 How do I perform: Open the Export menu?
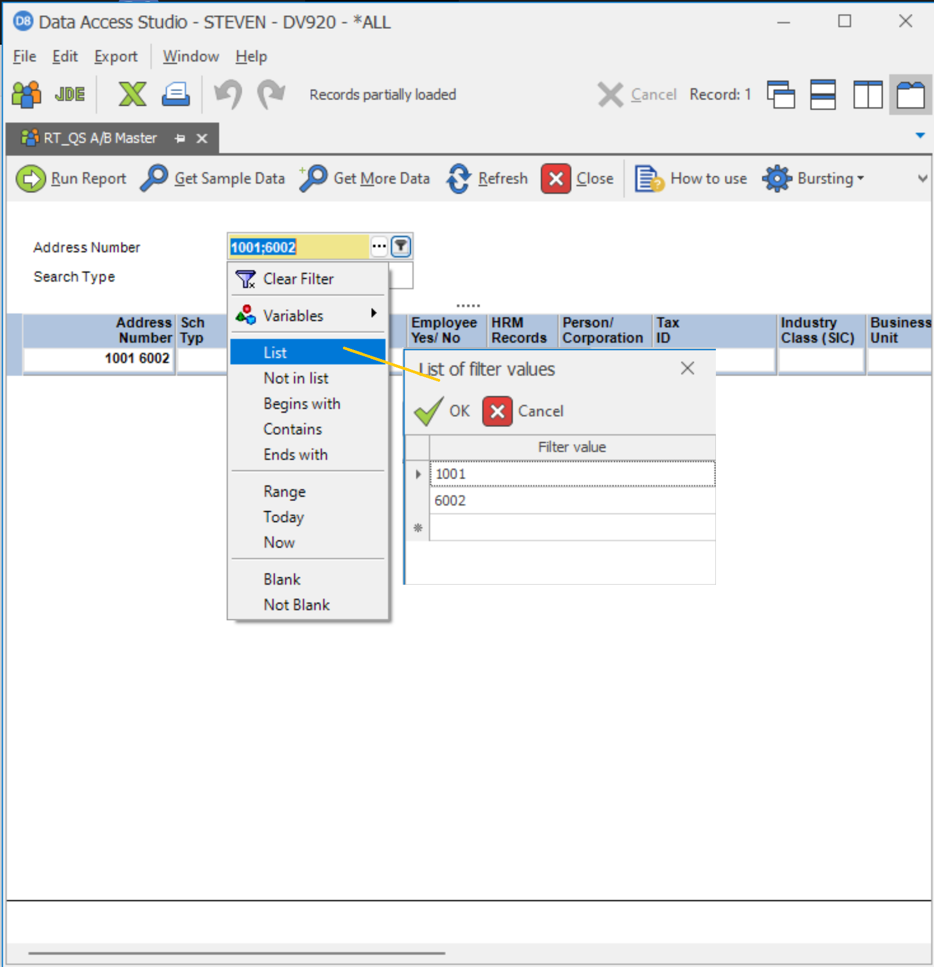pyautogui.click(x=116, y=57)
